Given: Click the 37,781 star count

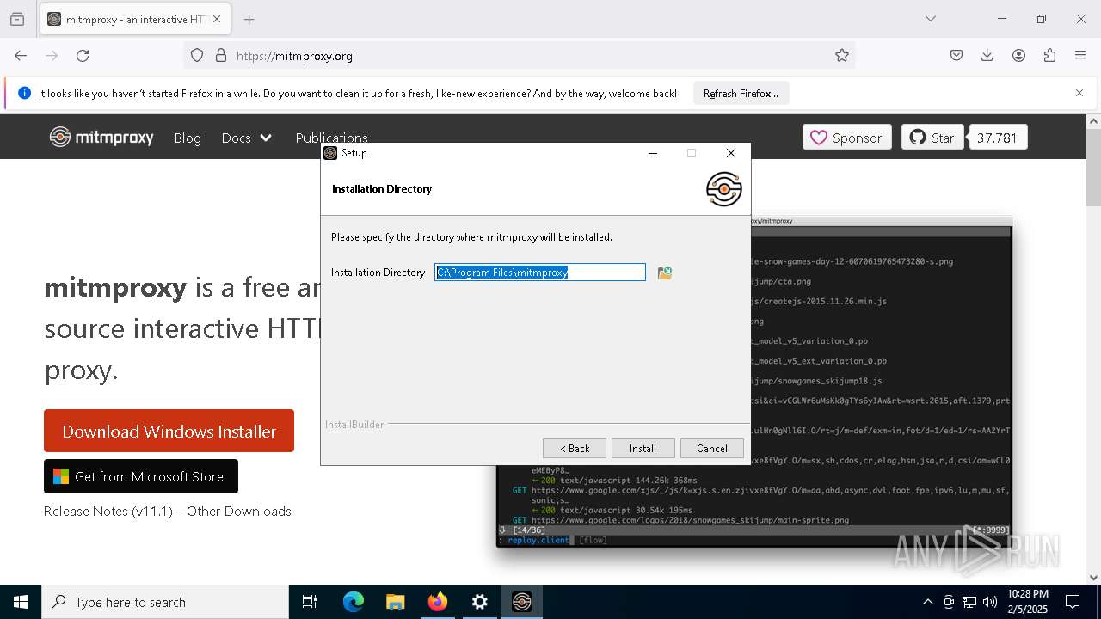Looking at the screenshot, I should (997, 138).
